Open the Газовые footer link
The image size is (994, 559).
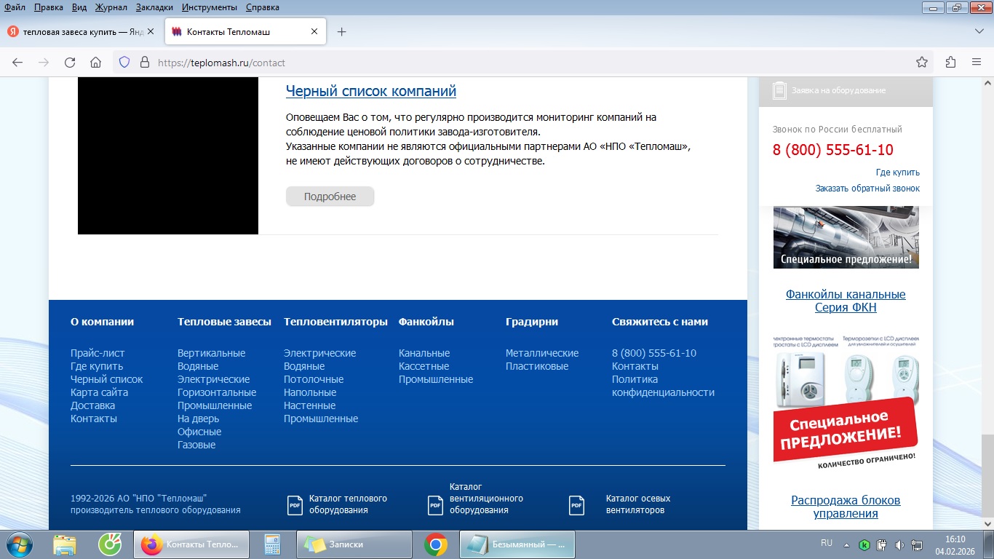196,445
